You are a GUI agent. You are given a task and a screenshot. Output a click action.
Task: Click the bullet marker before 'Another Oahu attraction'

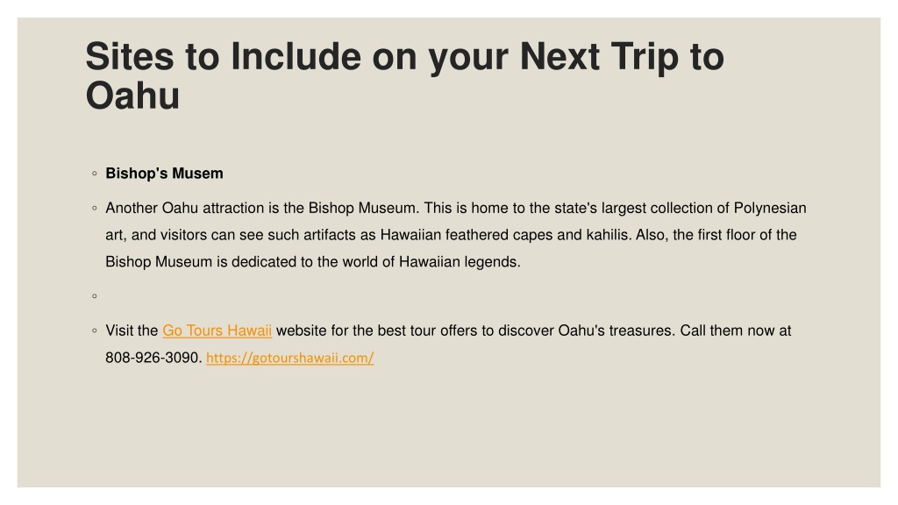(95, 209)
